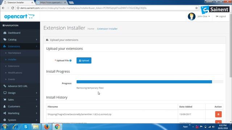Open Modifications submenu item
This screenshot has width=232, height=130.
(15, 73)
